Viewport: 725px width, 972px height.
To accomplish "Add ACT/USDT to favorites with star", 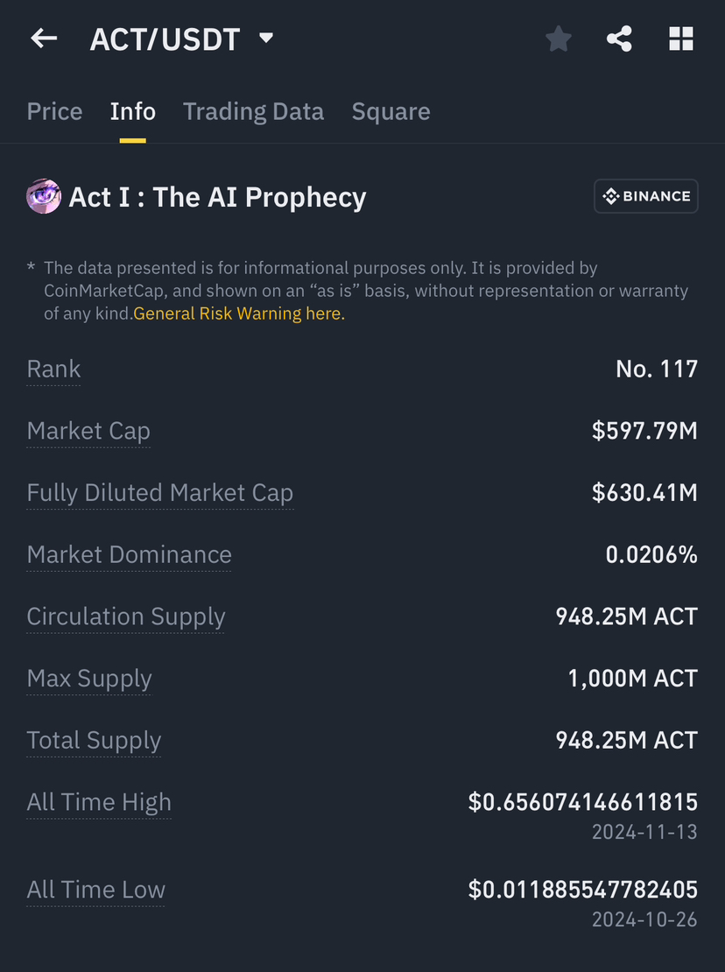I will (559, 39).
